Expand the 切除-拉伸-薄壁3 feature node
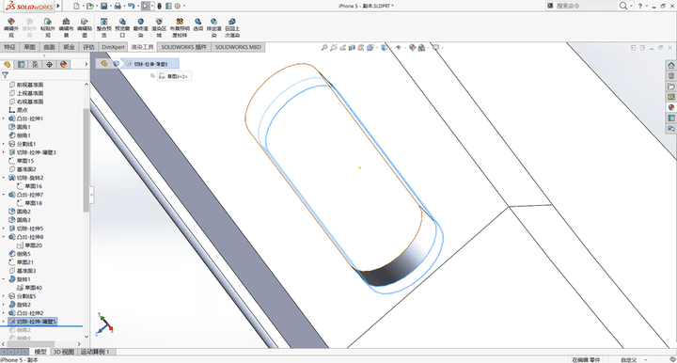 [4, 152]
